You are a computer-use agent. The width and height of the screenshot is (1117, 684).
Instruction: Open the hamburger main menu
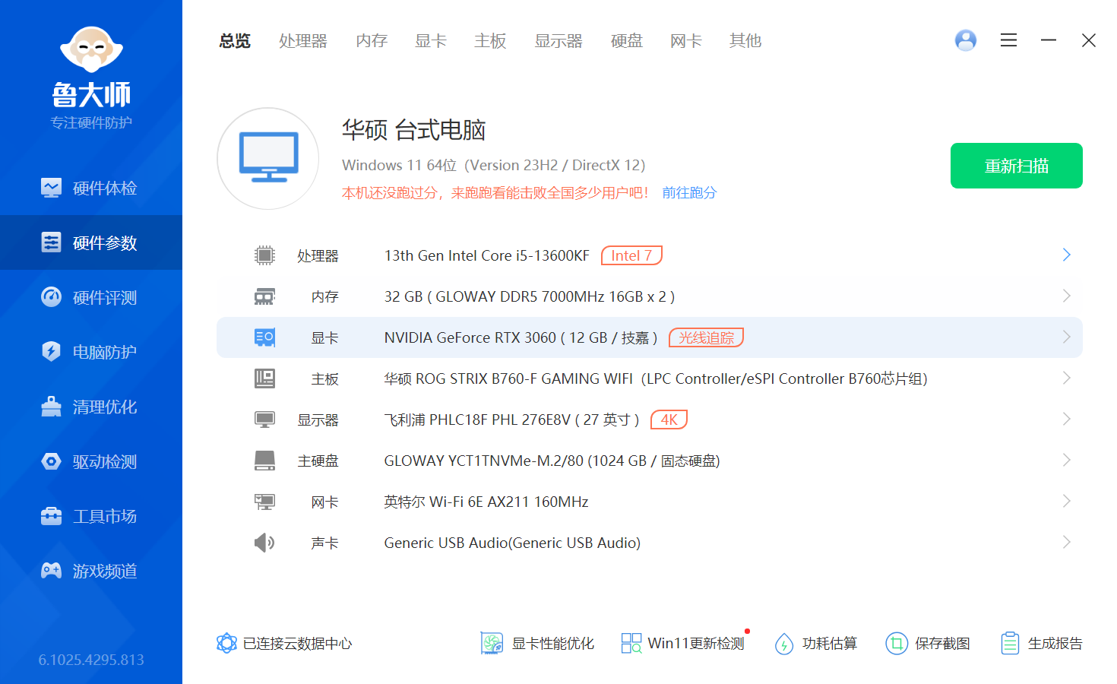click(x=1008, y=40)
